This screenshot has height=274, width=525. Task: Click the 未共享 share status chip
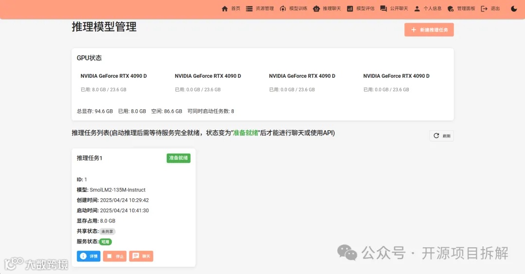(107, 232)
